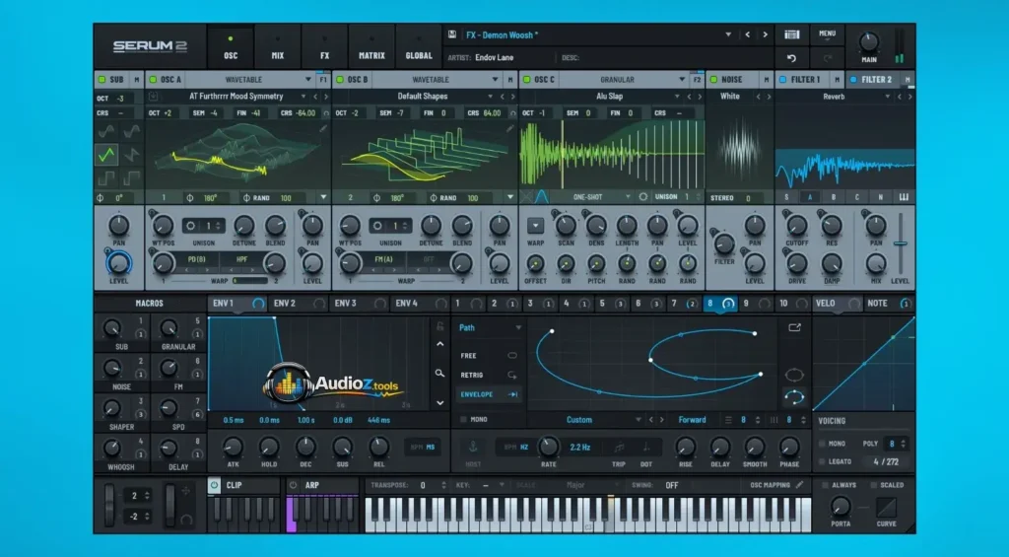Open the ONE-SHOT playback mode dropdown
Viewport: 1009px width, 557px height.
628,197
